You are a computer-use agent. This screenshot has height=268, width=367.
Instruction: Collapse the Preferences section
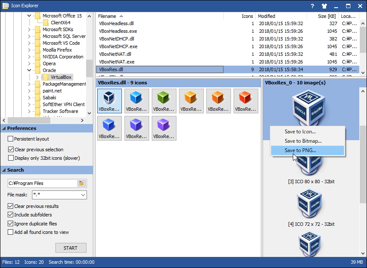coord(4,128)
